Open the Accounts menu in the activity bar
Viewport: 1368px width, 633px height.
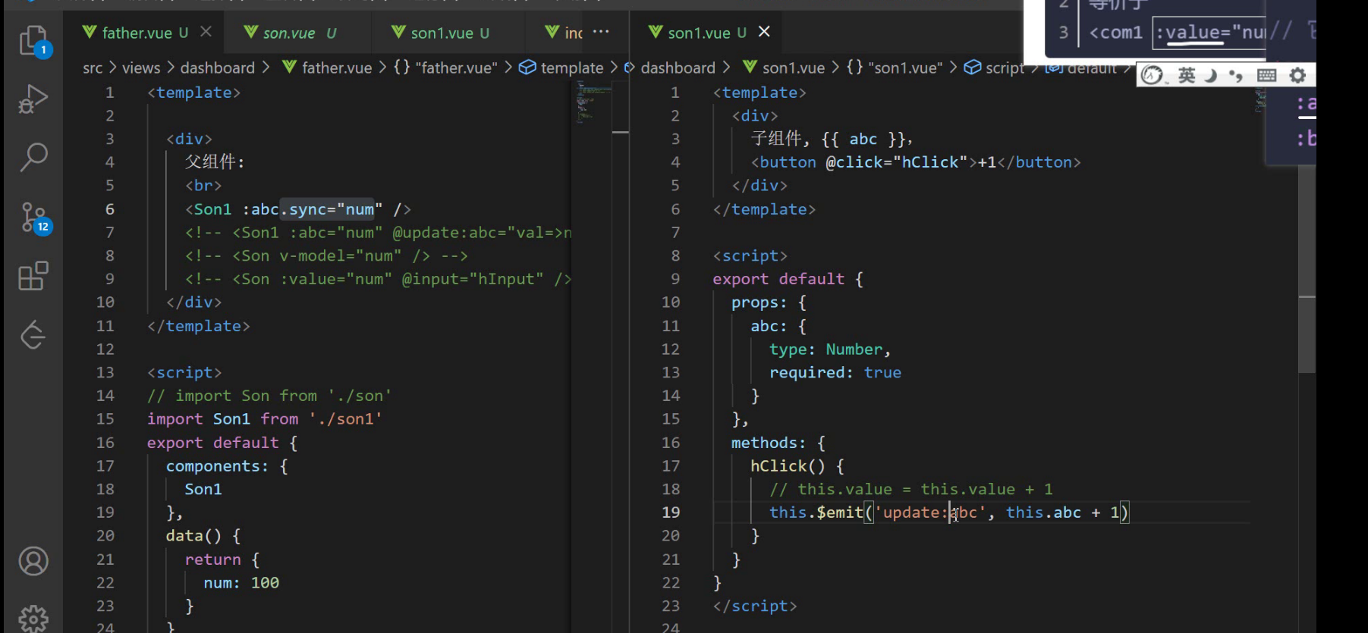[33, 562]
